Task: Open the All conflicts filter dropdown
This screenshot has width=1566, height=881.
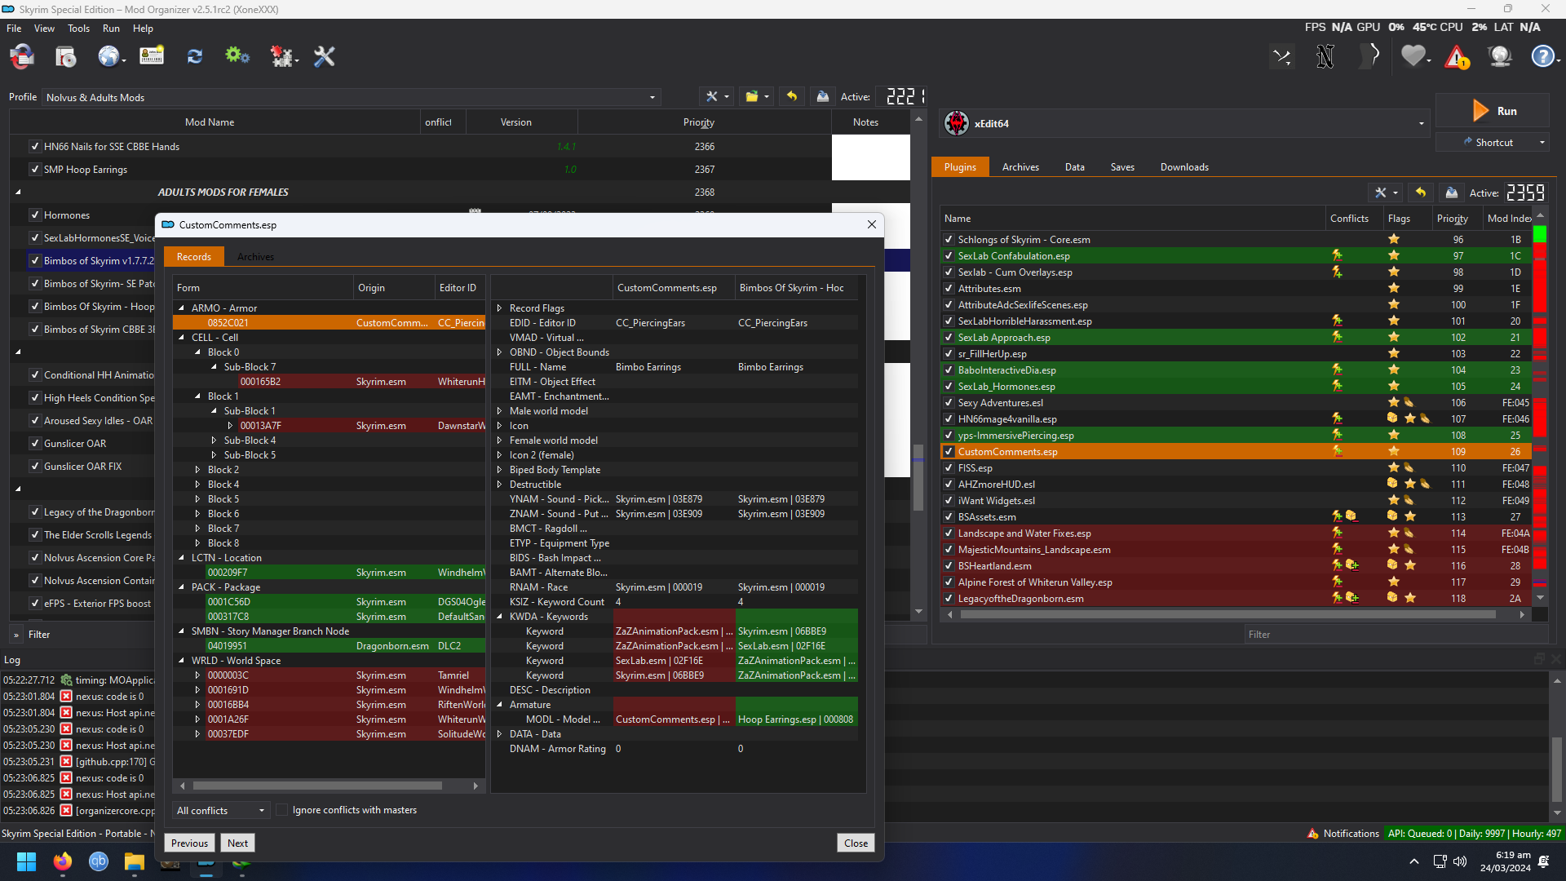Action: 220,810
